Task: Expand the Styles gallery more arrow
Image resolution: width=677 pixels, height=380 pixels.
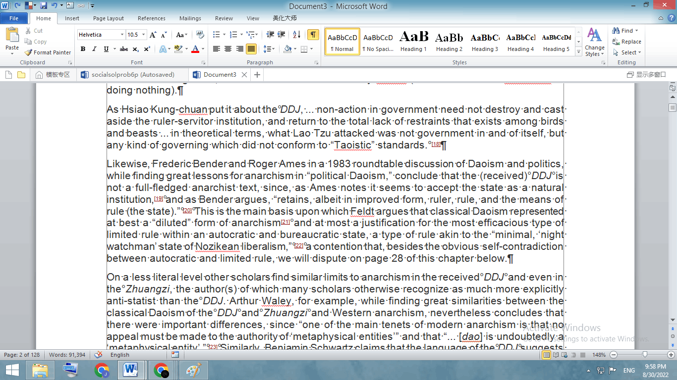Action: [578, 51]
